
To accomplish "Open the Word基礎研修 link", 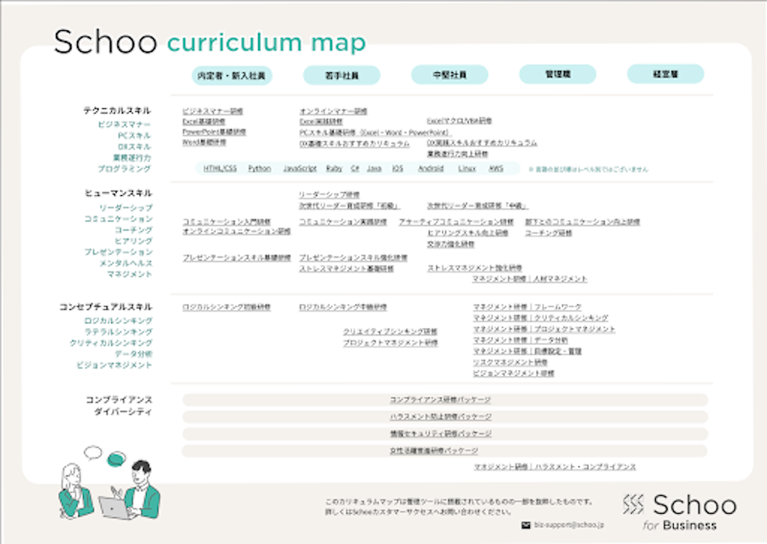I will click(x=204, y=142).
